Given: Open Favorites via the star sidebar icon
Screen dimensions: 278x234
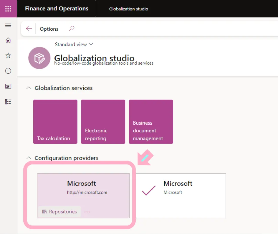Looking at the screenshot, I should pos(8,55).
